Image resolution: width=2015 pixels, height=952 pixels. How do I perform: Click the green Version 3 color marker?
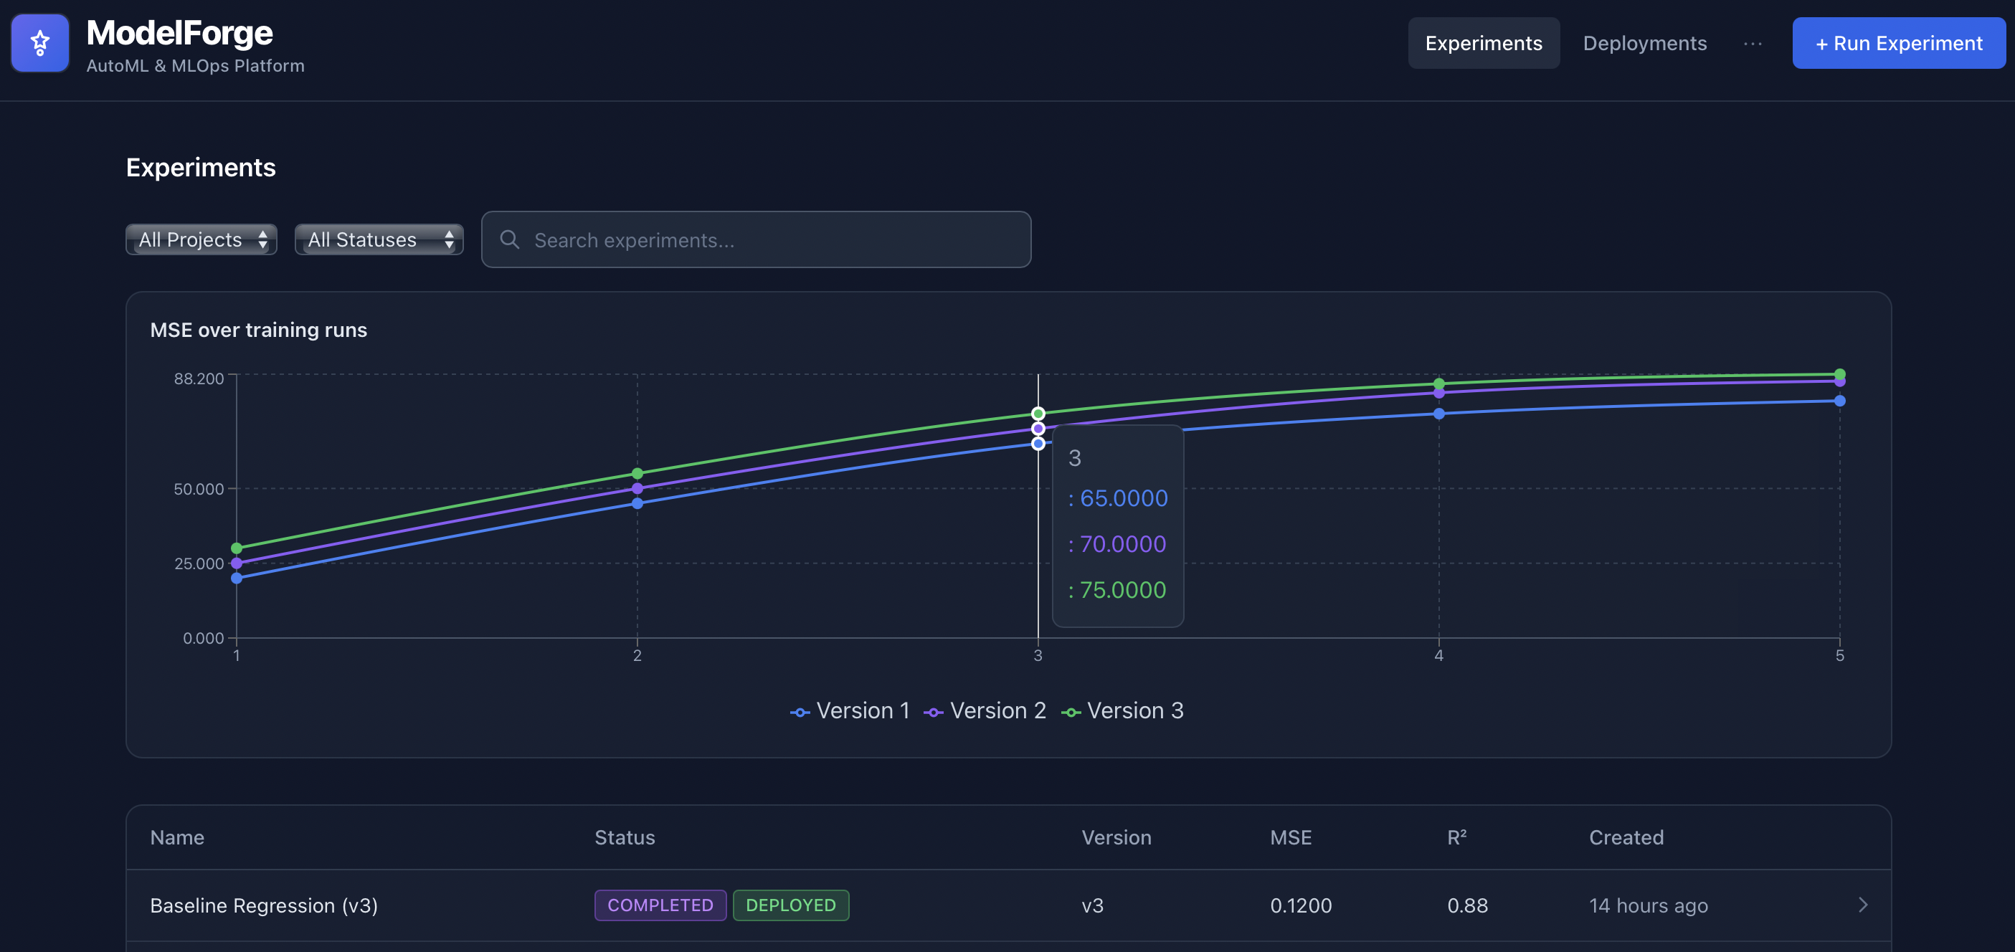[x=1071, y=710]
